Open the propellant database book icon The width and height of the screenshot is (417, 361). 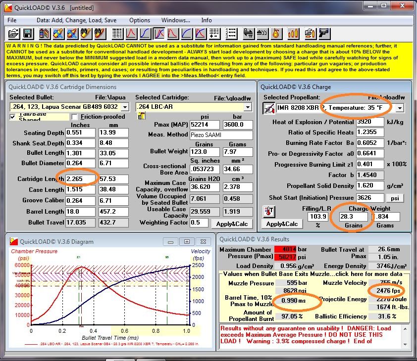coord(43,34)
